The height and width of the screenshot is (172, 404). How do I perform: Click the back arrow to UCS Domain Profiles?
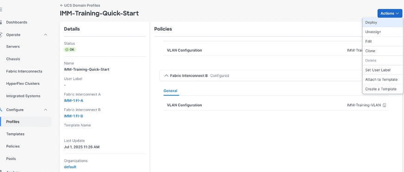tap(62, 6)
